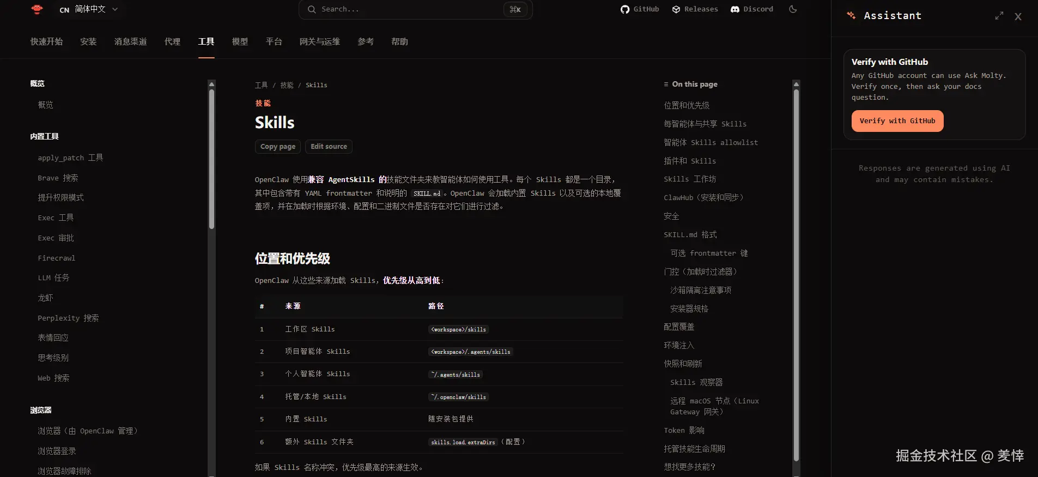Jump to 插件和 Skills section

click(690, 161)
